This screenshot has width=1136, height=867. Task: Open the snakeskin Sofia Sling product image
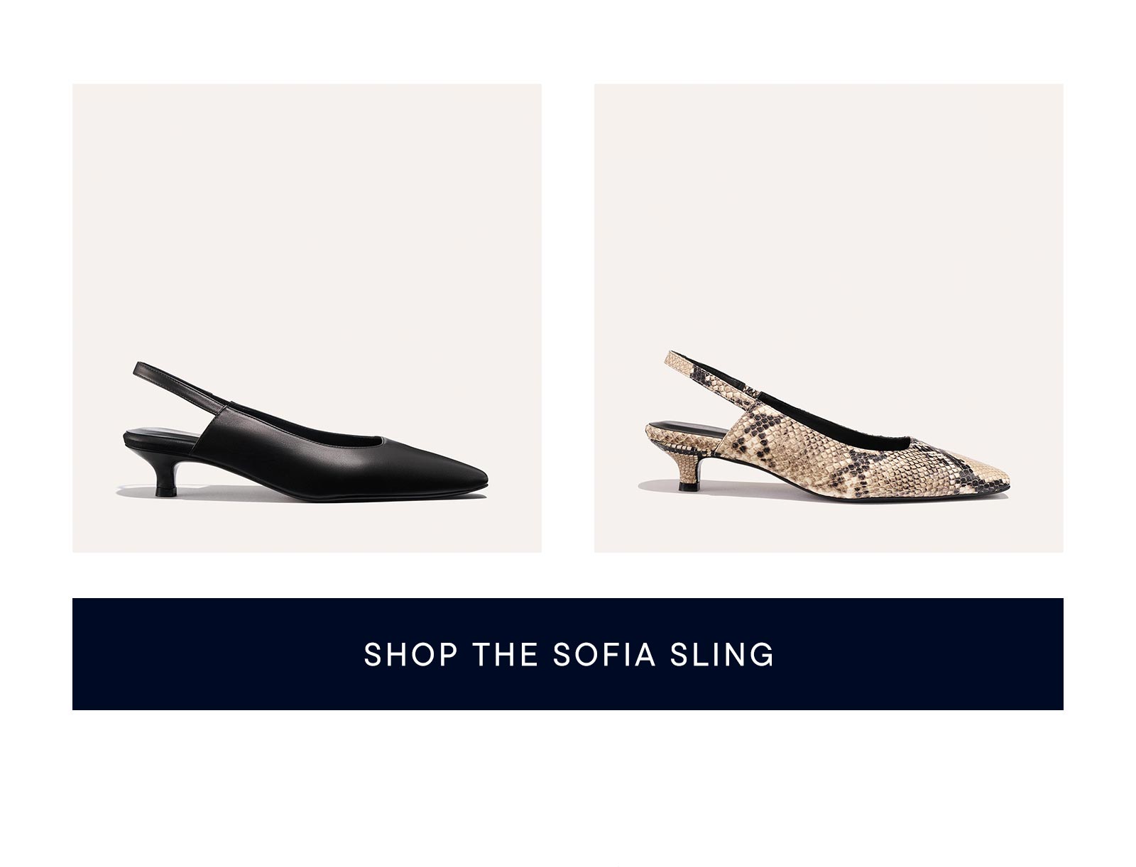(829, 318)
